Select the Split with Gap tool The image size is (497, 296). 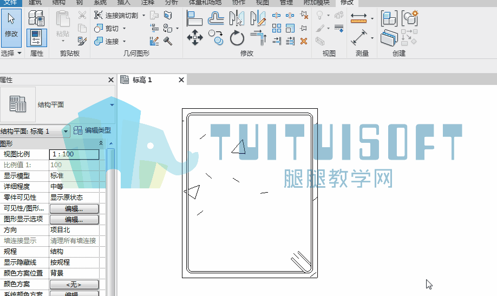[290, 15]
